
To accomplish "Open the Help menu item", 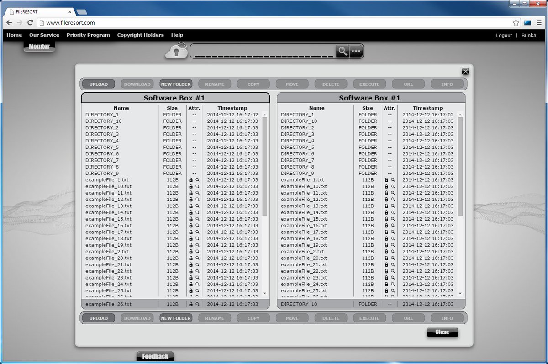I will pos(177,35).
